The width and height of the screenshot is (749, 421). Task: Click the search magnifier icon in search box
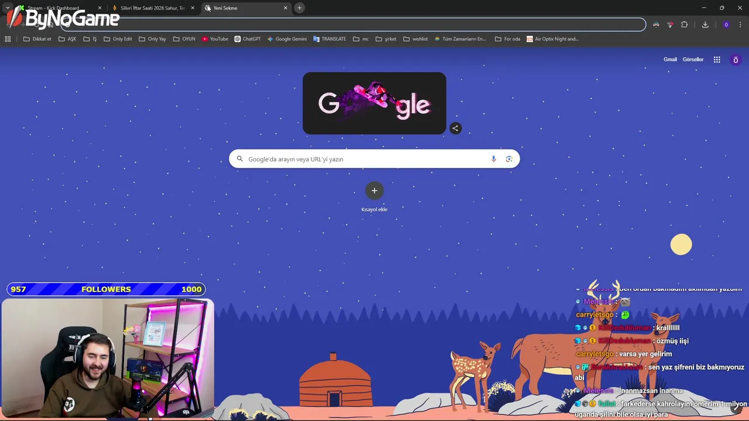pos(239,159)
